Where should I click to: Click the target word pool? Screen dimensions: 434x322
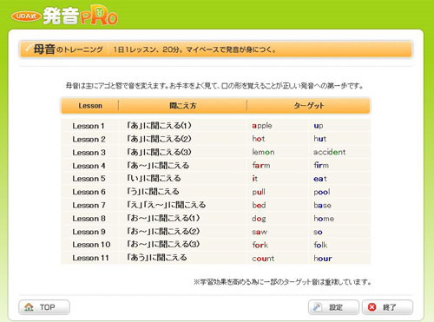pos(322,192)
